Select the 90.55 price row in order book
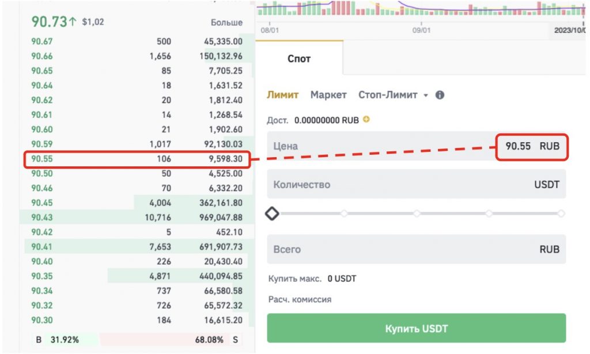The width and height of the screenshot is (590, 354). point(137,159)
